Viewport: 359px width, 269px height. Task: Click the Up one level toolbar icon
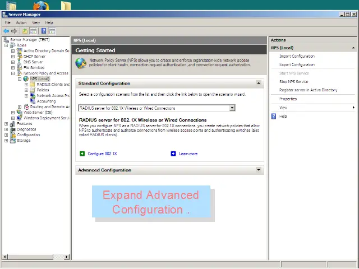[25, 31]
